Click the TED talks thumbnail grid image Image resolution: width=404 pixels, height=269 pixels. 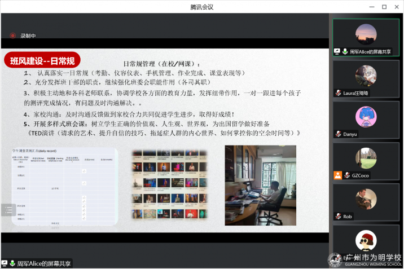pyautogui.click(x=169, y=184)
